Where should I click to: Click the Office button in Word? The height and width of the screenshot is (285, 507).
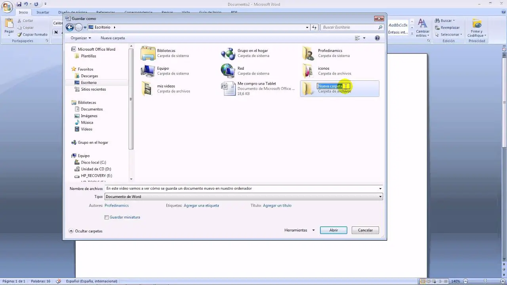pyautogui.click(x=7, y=8)
